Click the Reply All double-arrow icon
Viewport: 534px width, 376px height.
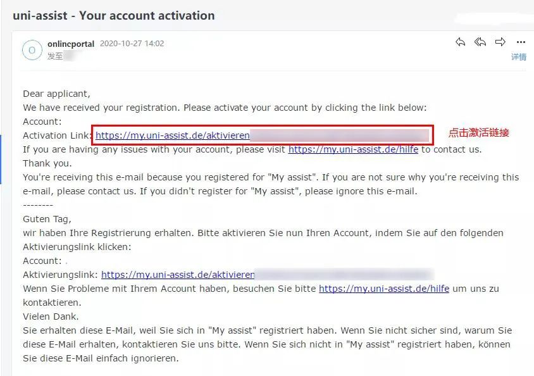480,42
